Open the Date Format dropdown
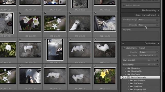This screenshot has height=92, width=165. coord(148,55)
